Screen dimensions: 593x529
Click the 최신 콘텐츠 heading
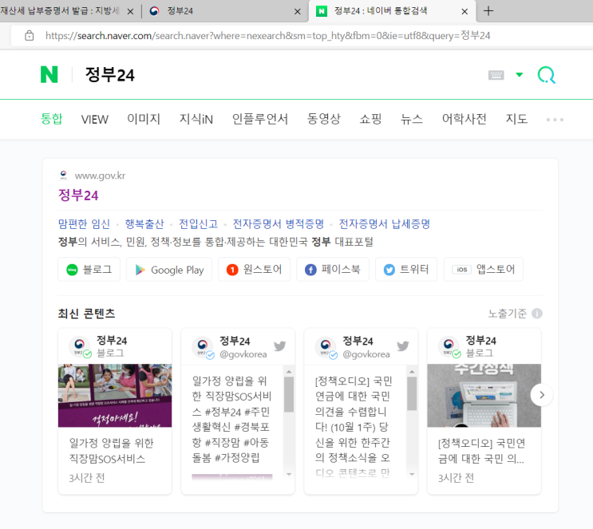pyautogui.click(x=86, y=314)
